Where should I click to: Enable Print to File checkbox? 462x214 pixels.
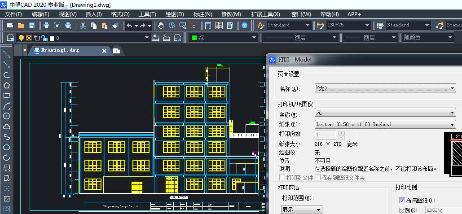coord(282,178)
